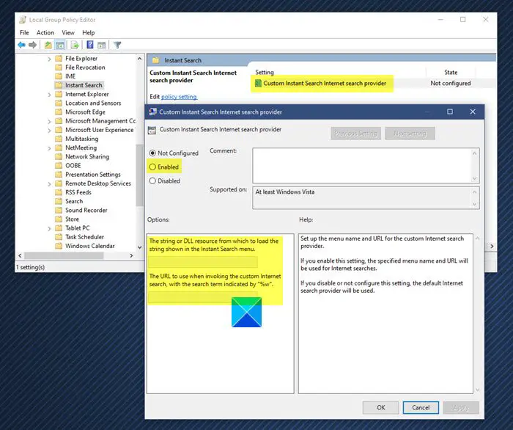Click the Local Group Policy Editor title icon
This screenshot has height=430, width=513.
pos(23,20)
